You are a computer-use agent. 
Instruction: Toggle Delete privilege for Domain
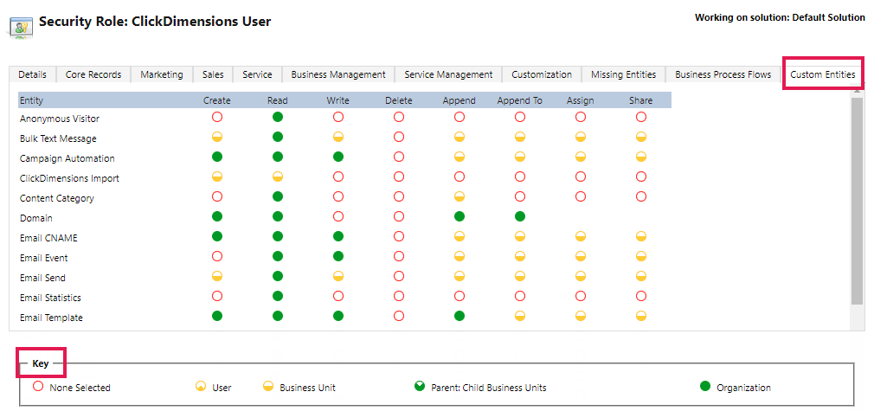click(x=399, y=216)
